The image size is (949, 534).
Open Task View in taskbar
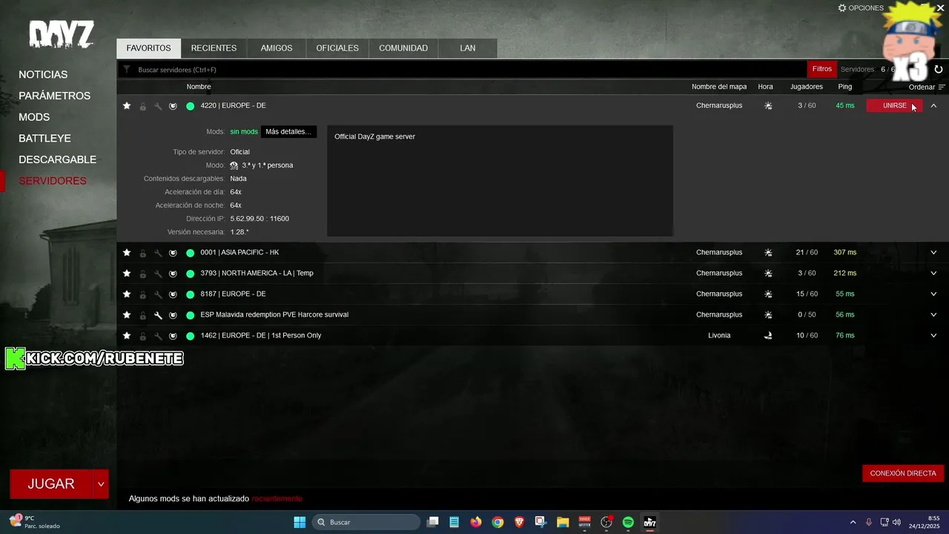433,522
